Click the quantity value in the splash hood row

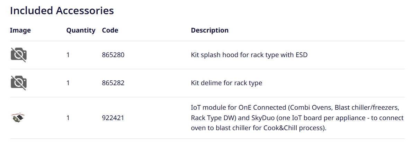[68, 55]
